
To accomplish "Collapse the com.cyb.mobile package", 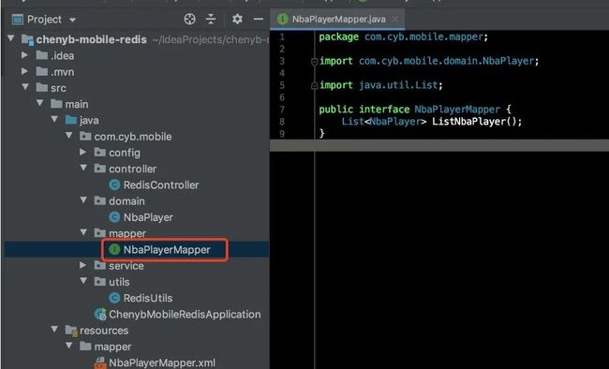I will coord(69,136).
